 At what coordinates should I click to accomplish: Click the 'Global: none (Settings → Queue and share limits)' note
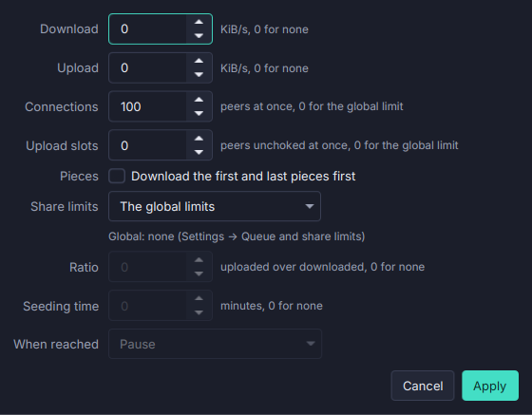(x=237, y=236)
